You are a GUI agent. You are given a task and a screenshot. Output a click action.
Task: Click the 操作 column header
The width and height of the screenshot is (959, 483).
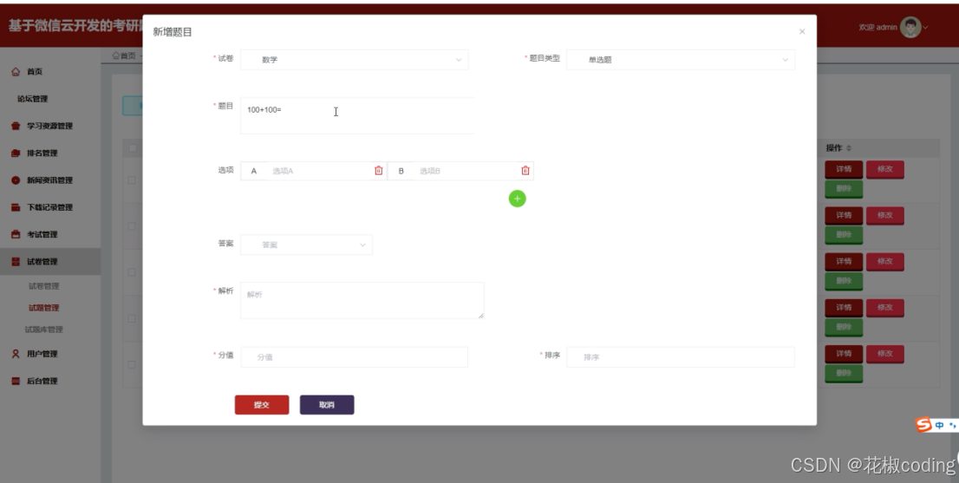point(833,148)
